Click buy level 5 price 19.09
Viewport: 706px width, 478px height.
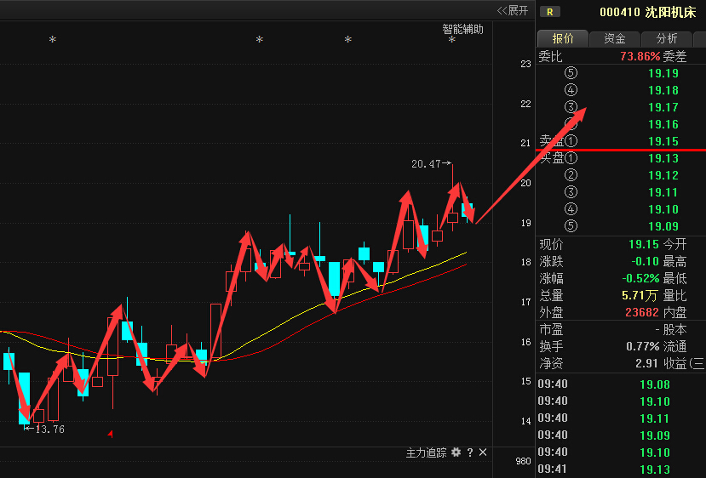(x=663, y=226)
